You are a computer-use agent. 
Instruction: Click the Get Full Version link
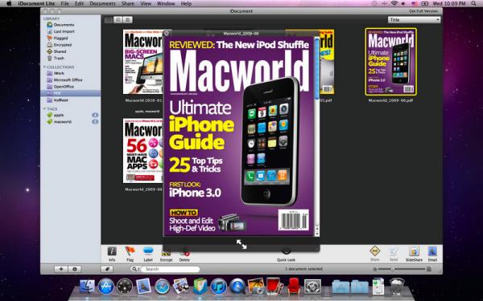pos(423,11)
